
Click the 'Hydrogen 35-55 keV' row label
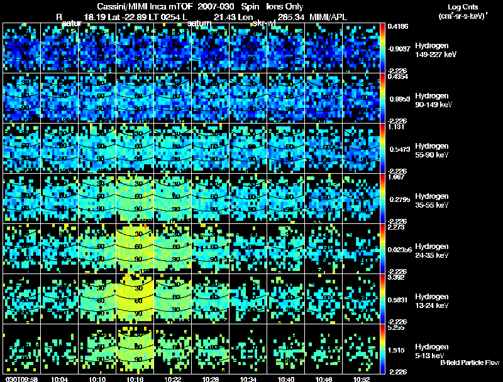[x=432, y=201]
